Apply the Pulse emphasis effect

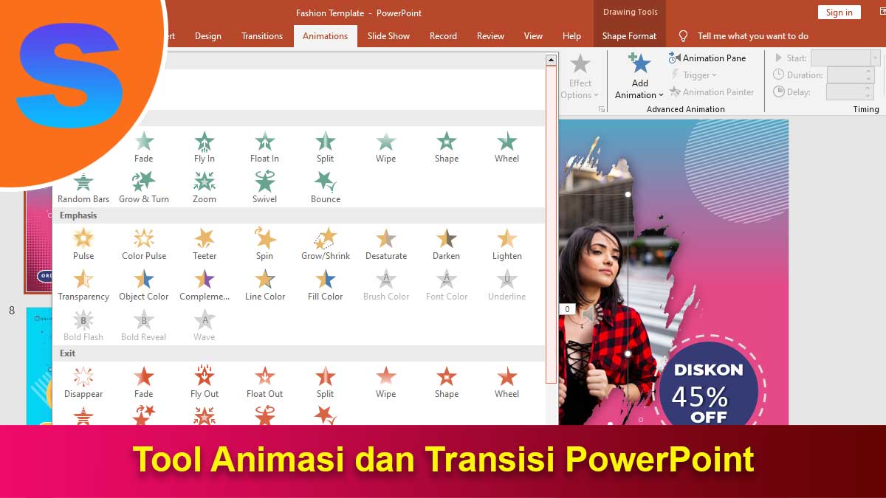83,244
